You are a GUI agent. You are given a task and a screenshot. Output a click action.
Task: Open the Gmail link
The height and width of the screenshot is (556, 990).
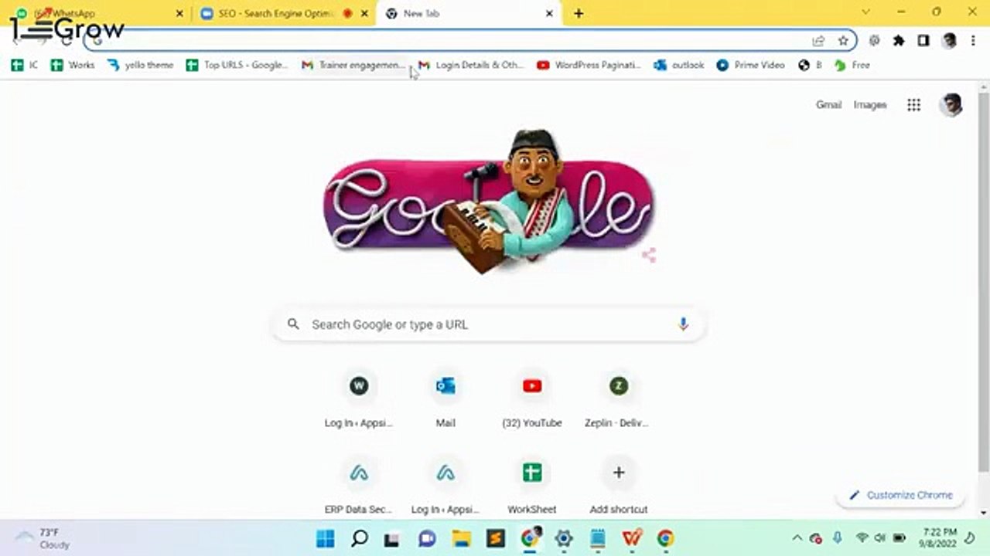coord(828,105)
